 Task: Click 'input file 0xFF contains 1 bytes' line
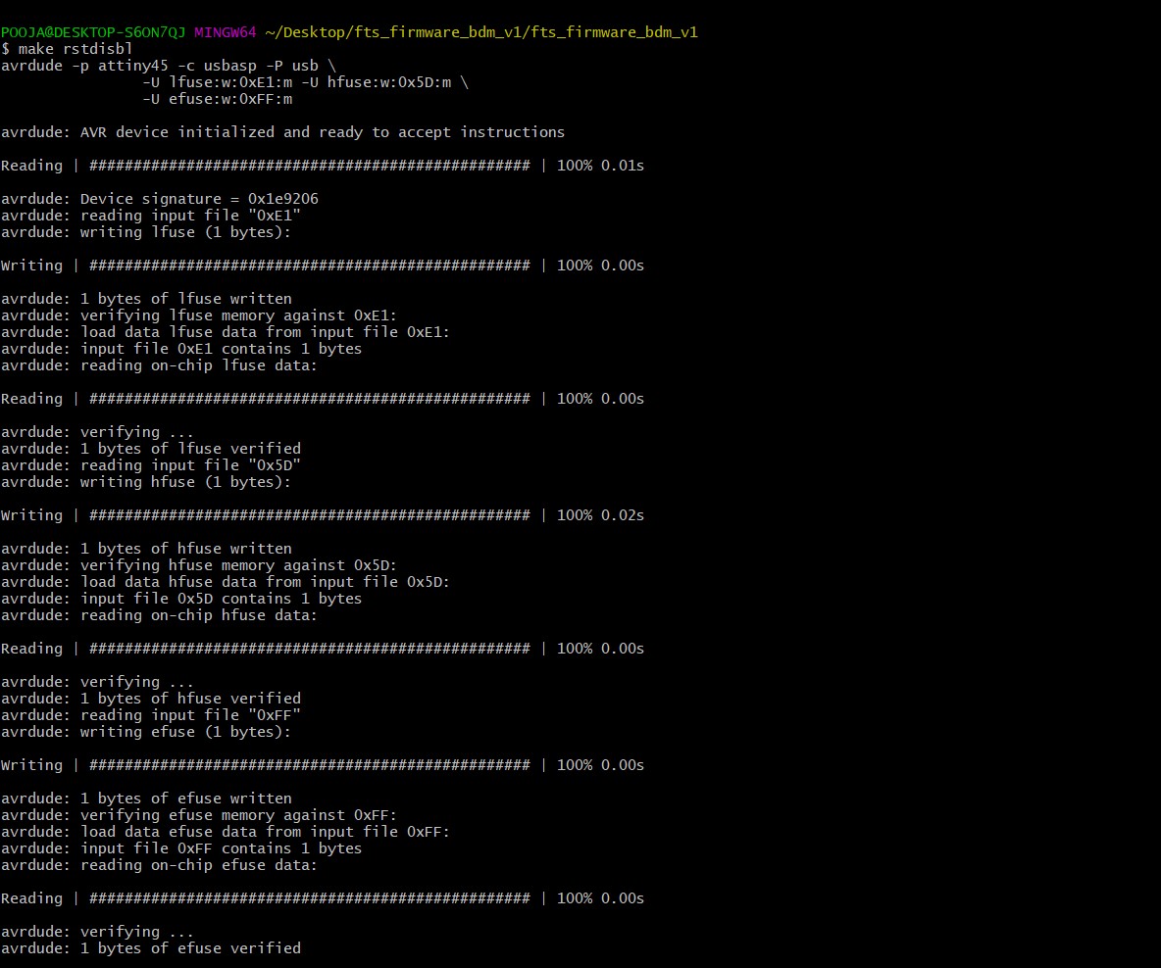181,848
